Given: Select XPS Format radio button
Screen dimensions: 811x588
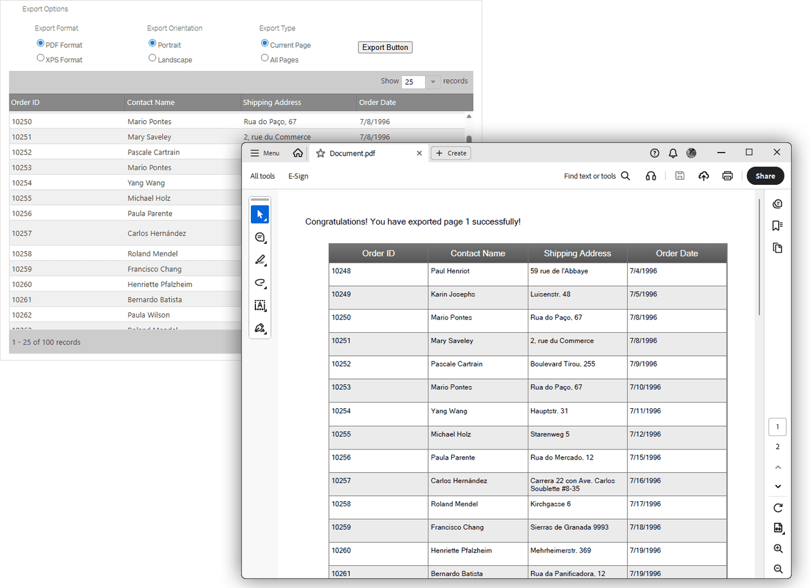Looking at the screenshot, I should click(x=41, y=58).
